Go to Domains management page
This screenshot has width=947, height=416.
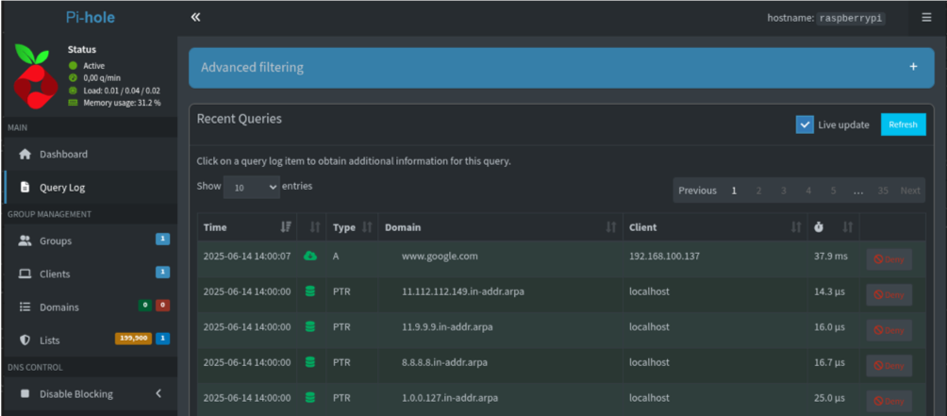click(x=58, y=307)
